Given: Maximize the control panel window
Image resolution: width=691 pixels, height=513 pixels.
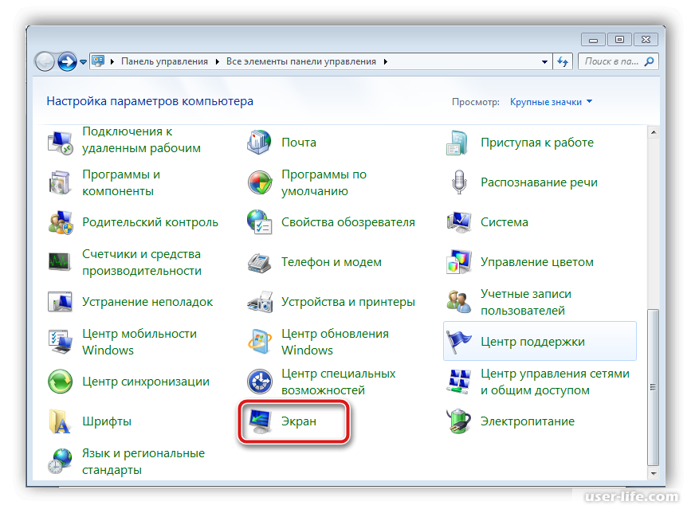Looking at the screenshot, I should tap(619, 40).
